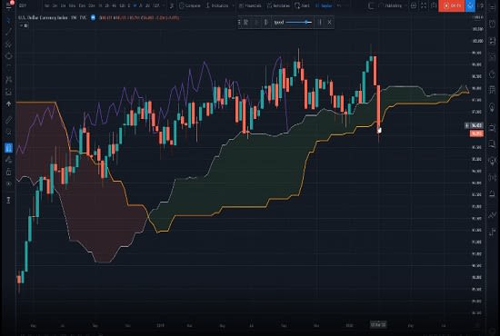This screenshot has width=500, height=336.
Task: Click the red current price label
Action: [476, 133]
